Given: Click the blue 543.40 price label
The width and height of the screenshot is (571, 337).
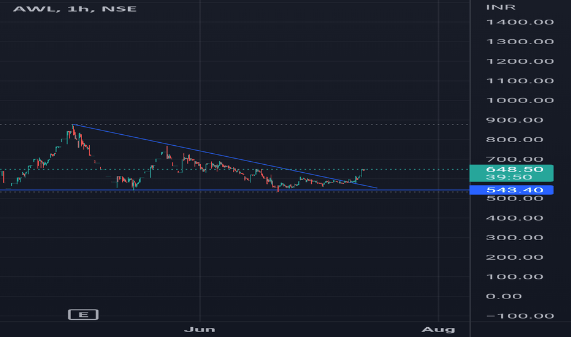Looking at the screenshot, I should [x=512, y=190].
